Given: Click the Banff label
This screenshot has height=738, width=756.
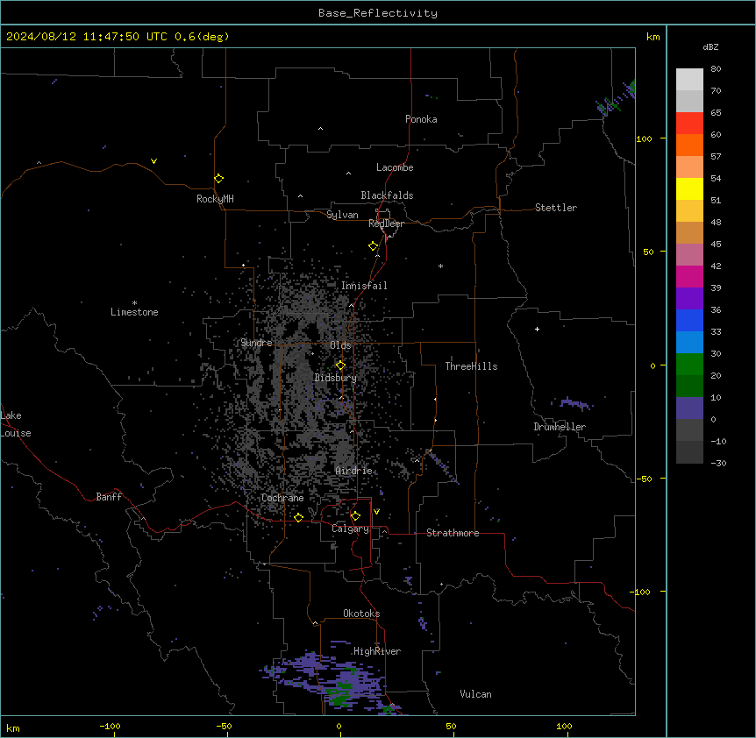Looking at the screenshot, I should click(109, 497).
